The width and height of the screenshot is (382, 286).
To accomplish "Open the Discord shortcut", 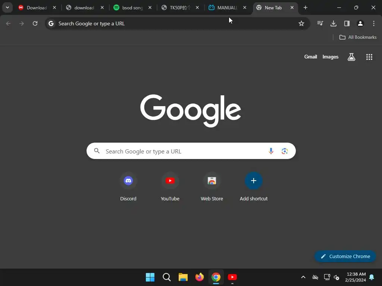I will (128, 187).
